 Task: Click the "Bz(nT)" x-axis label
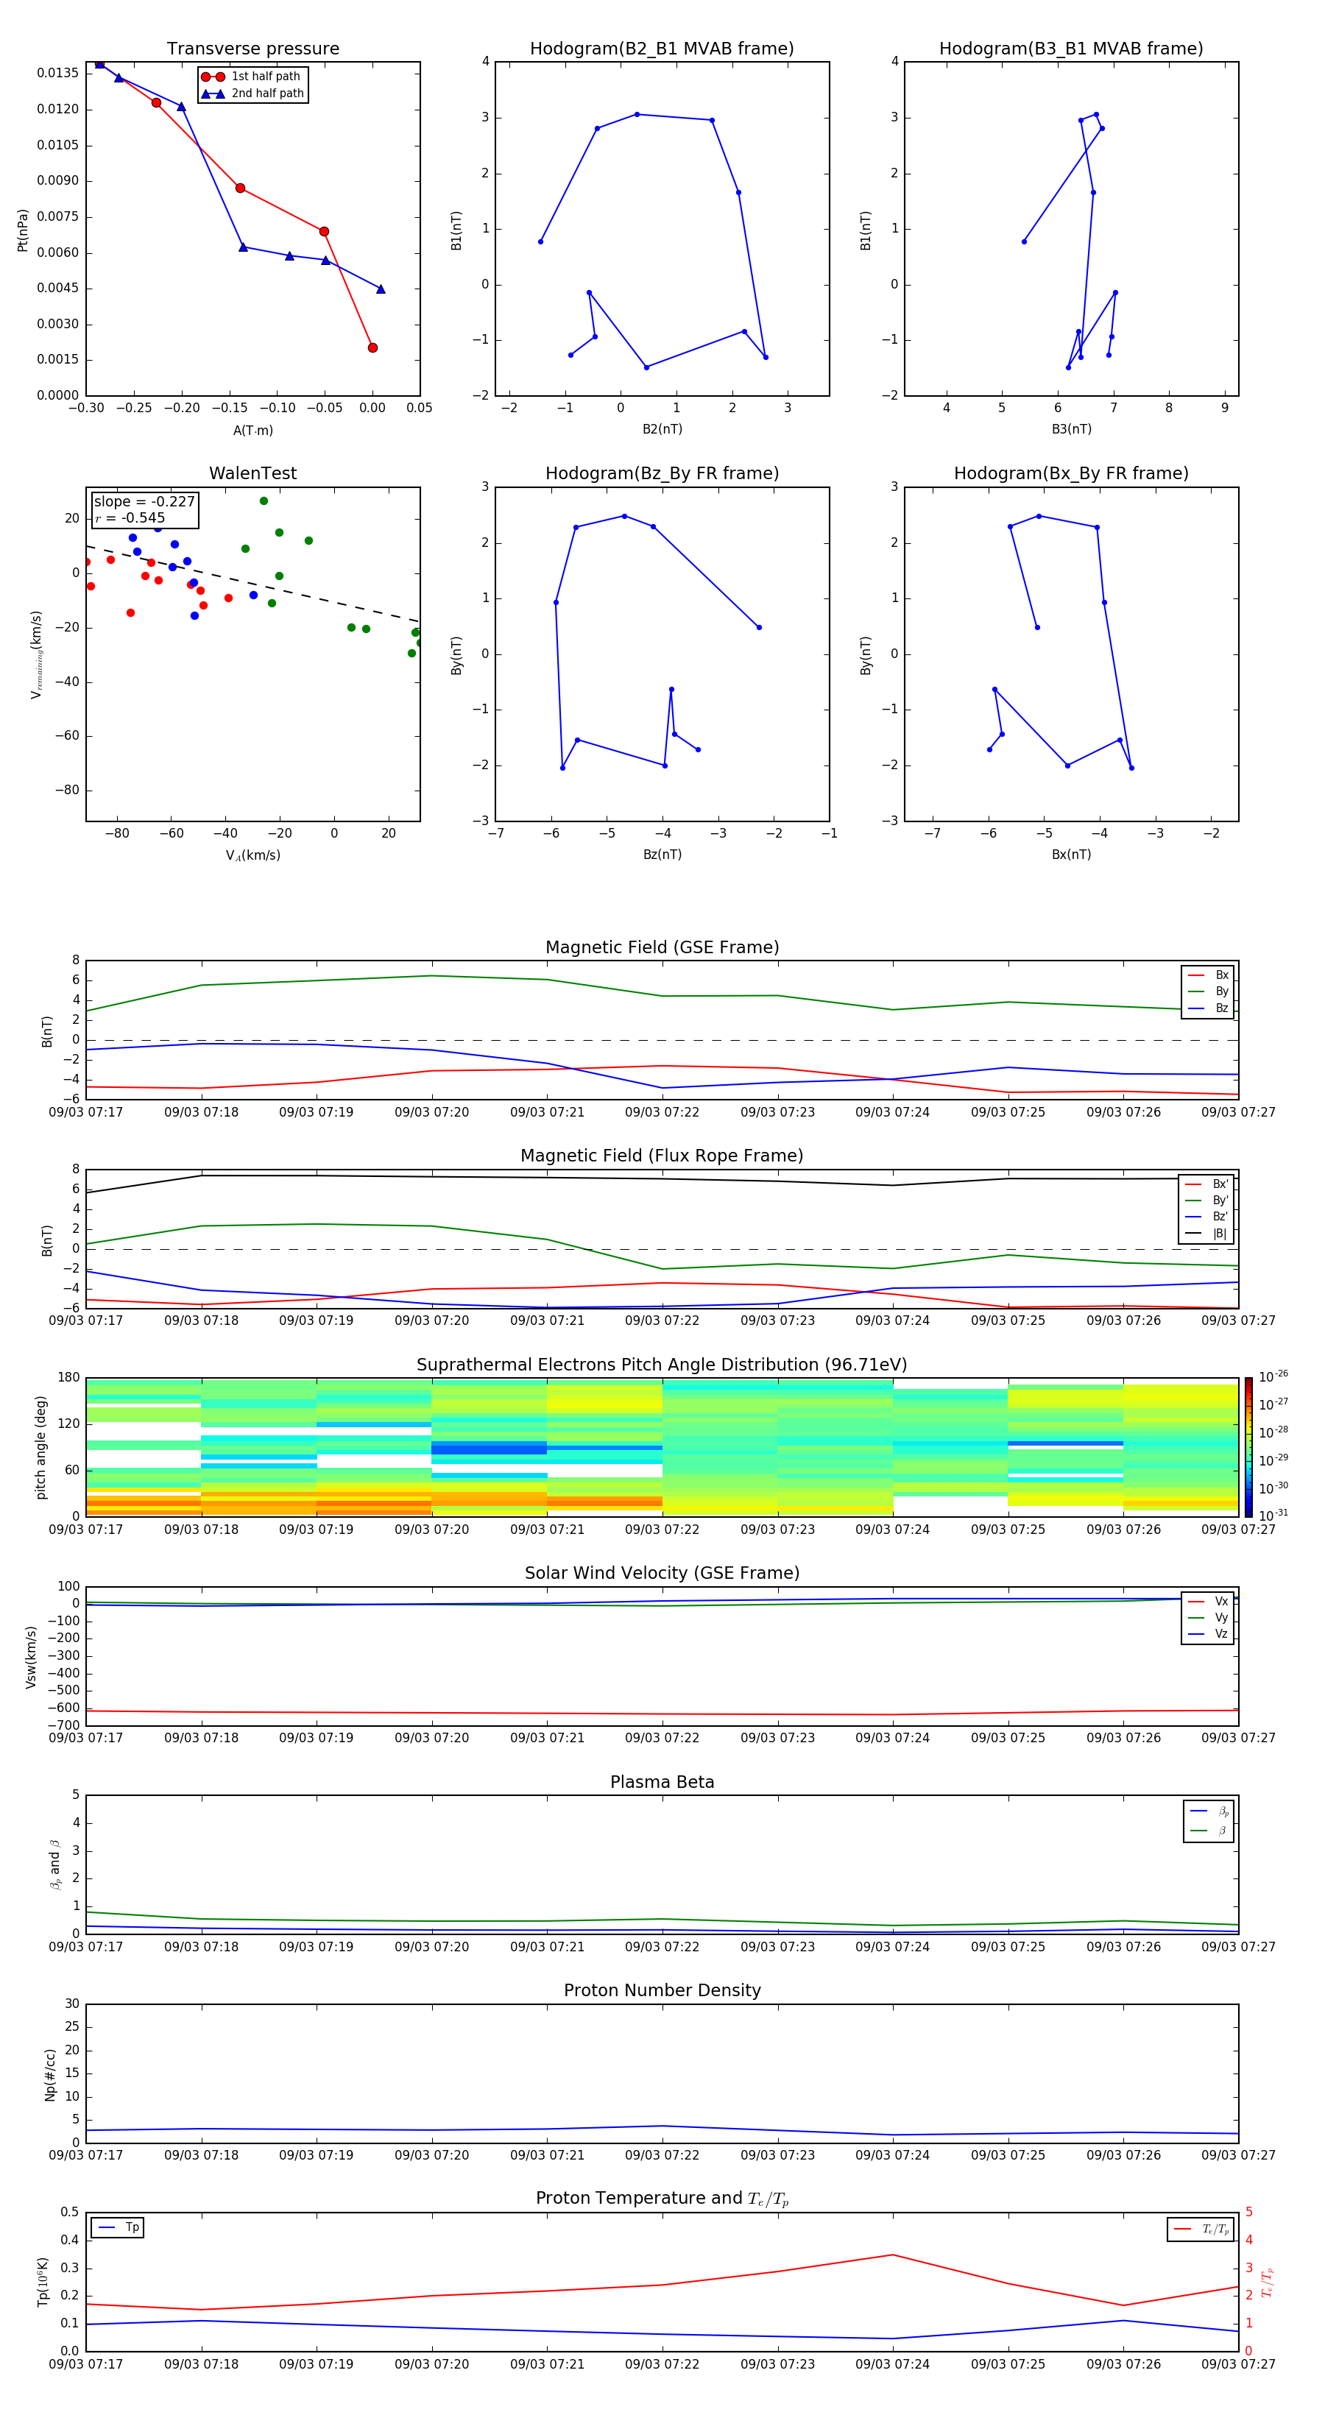[662, 855]
